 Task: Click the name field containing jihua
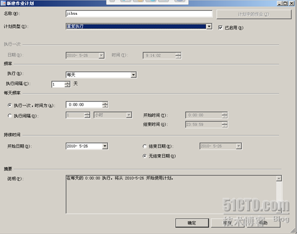pyautogui.click(x=139, y=13)
